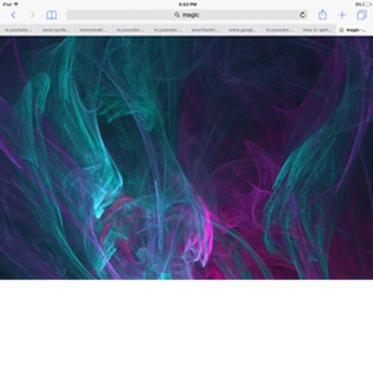Image resolution: width=373 pixels, height=373 pixels.
Task: Tap the clock in the status bar
Action: pos(187,4)
